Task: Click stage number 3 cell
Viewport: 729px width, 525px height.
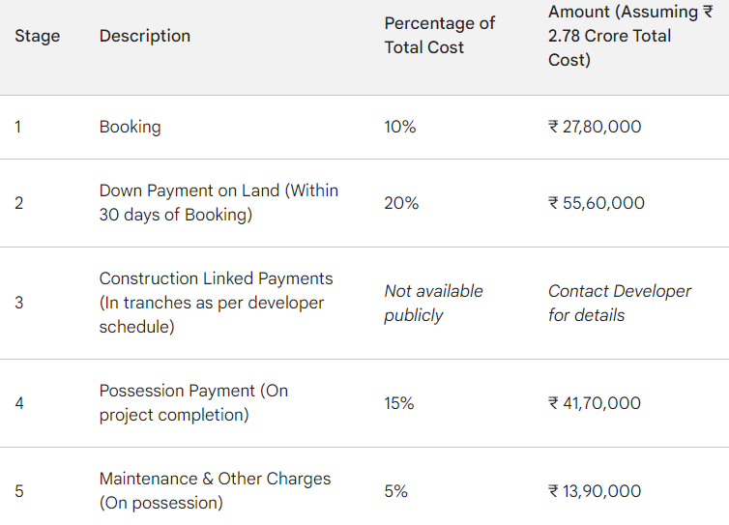Action: [18, 303]
